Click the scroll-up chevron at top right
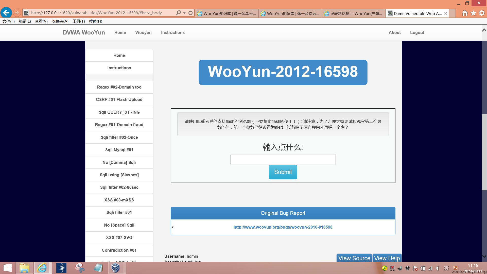487x274 pixels. pyautogui.click(x=484, y=30)
